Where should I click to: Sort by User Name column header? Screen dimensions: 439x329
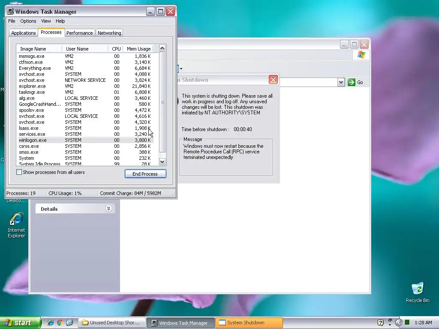point(85,49)
